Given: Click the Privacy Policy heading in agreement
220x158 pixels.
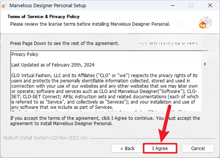Looking at the screenshot, I should (x=25, y=54).
